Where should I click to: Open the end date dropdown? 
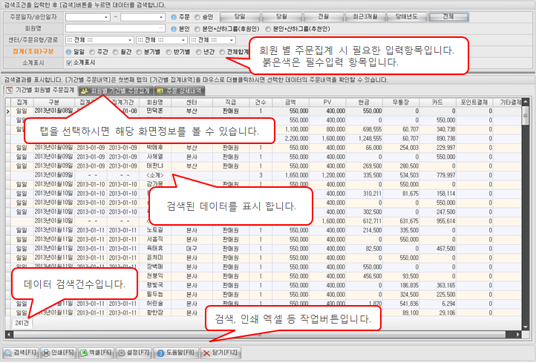point(161,17)
